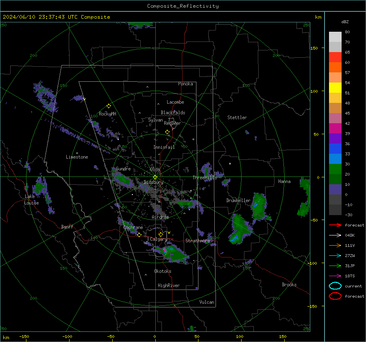Pick the violet 39 dBZ color swatch
The image size is (366, 342).
point(335,138)
